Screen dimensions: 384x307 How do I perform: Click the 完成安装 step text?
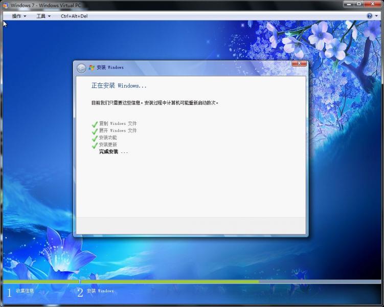click(x=114, y=151)
